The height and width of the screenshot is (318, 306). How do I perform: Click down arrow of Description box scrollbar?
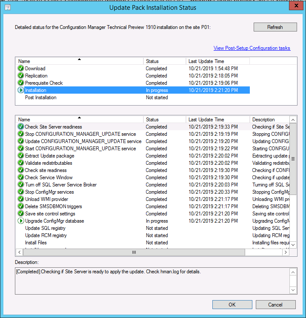(x=293, y=290)
